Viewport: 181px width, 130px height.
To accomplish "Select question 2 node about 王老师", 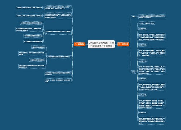I will pos(58,16).
